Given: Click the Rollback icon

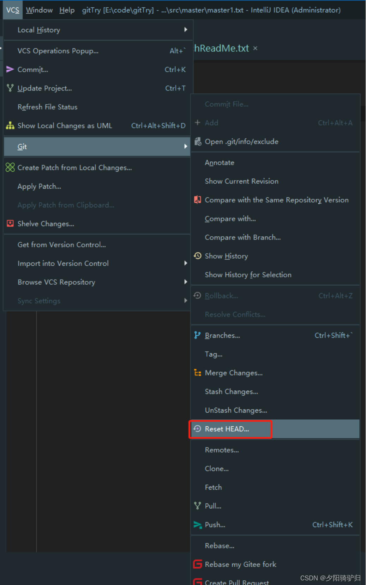Looking at the screenshot, I should click(198, 295).
